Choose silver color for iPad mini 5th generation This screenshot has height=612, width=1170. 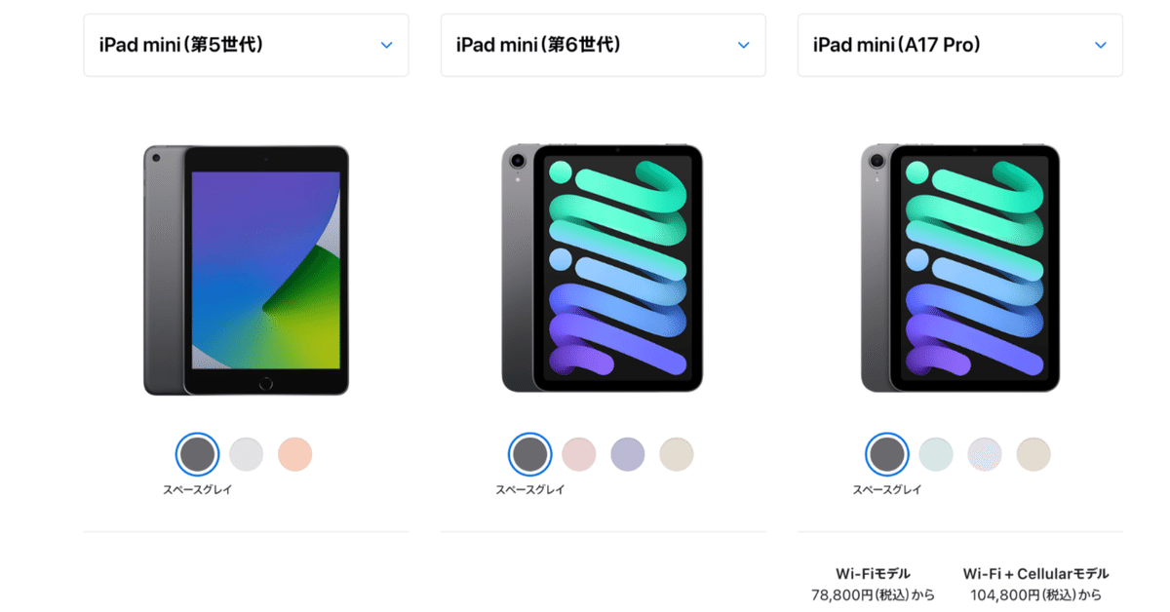click(x=246, y=454)
